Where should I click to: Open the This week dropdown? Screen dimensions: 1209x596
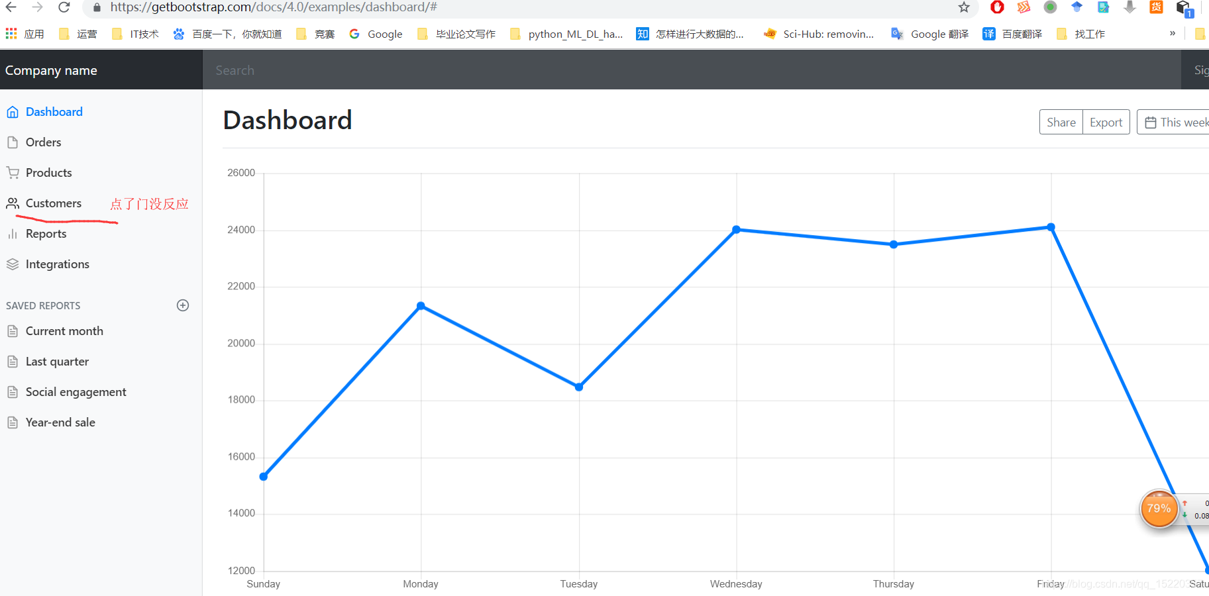[1173, 123]
